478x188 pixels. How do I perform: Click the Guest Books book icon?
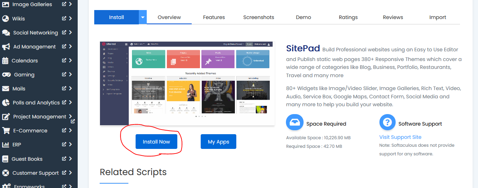[5, 159]
